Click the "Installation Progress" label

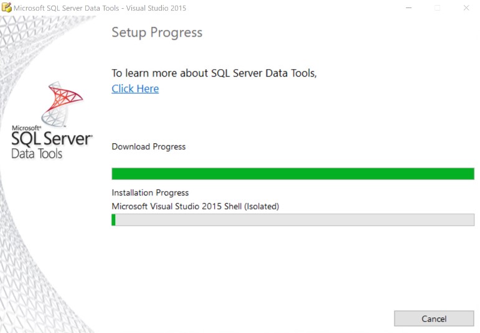[150, 193]
